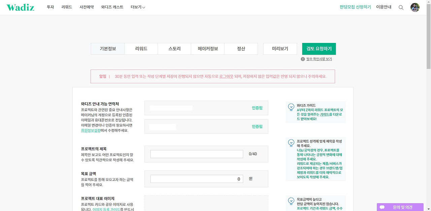Click the first 인증됨 contact field
Screen dimensions: 431x211
[206, 108]
